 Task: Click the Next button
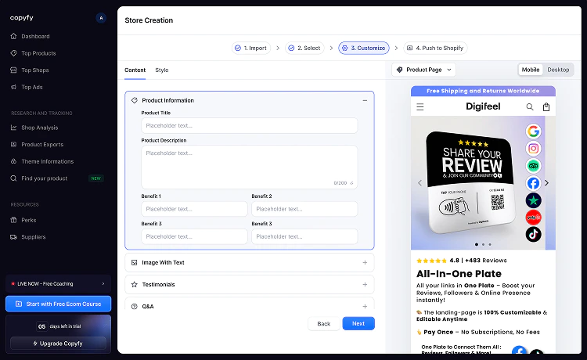tap(358, 323)
